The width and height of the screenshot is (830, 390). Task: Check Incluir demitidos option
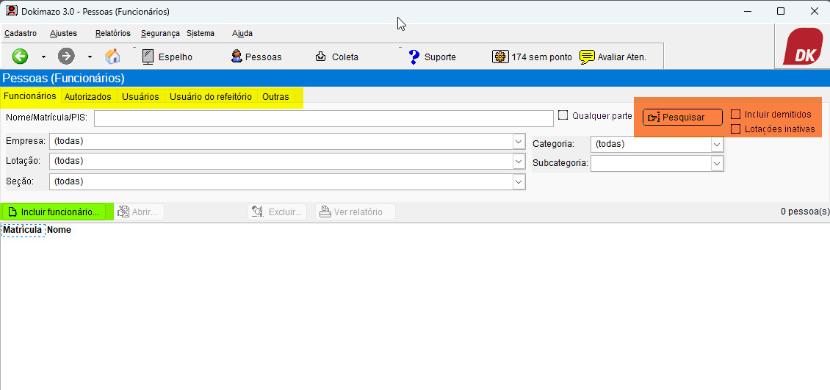[735, 115]
